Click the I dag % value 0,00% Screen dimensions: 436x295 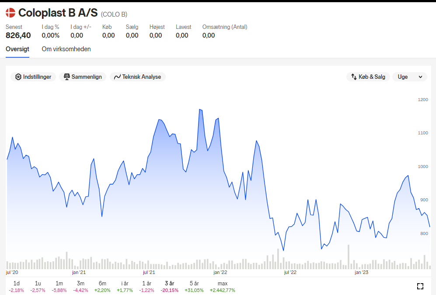(51, 35)
